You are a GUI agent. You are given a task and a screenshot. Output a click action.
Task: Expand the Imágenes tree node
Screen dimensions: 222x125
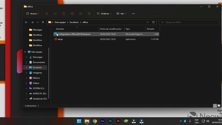(26, 73)
